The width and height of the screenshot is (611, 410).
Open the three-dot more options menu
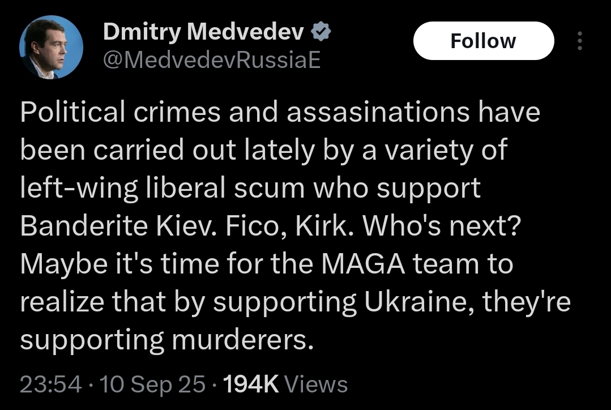point(580,41)
